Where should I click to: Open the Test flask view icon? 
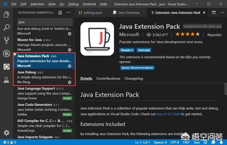tap(6, 80)
